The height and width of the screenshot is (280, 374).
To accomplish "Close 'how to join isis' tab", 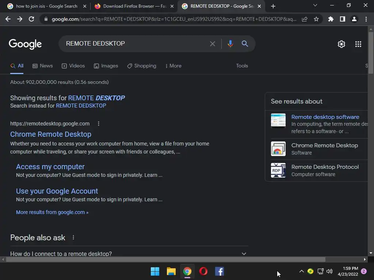I will pos(85,6).
